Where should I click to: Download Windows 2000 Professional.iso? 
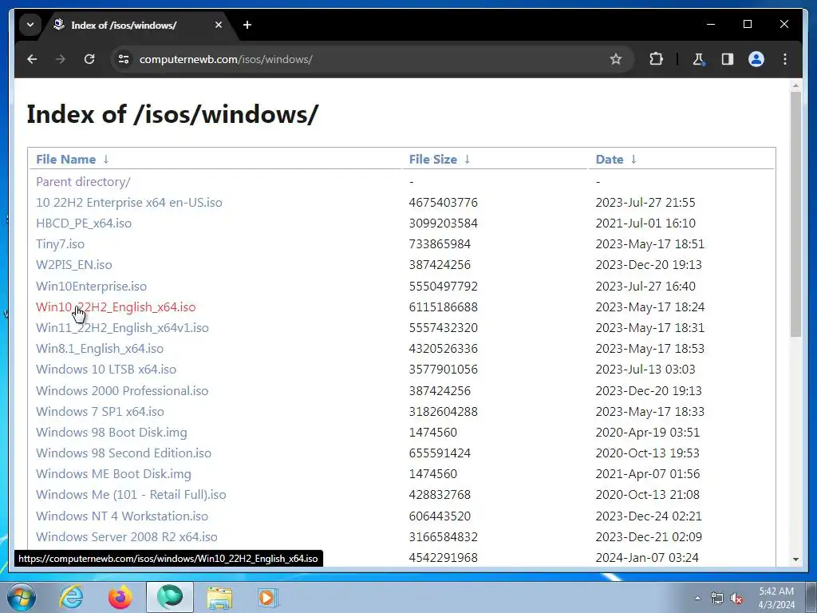(x=122, y=391)
